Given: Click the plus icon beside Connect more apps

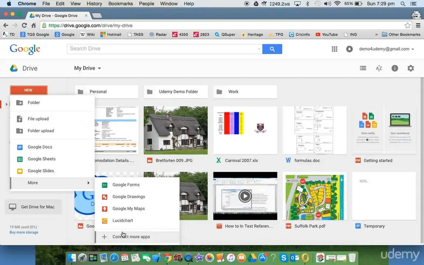Looking at the screenshot, I should pos(105,237).
